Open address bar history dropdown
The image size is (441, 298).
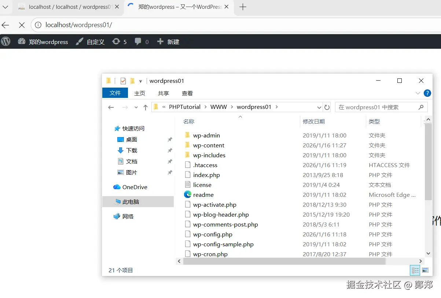click(x=319, y=107)
